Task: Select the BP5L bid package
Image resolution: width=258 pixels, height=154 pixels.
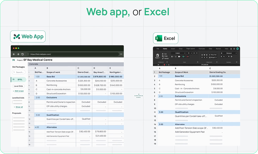Action: tap(19, 79)
